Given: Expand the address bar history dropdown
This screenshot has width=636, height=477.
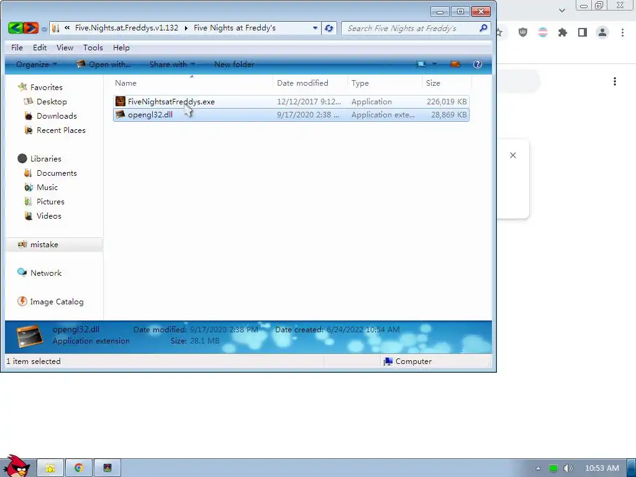Looking at the screenshot, I should pos(315,28).
